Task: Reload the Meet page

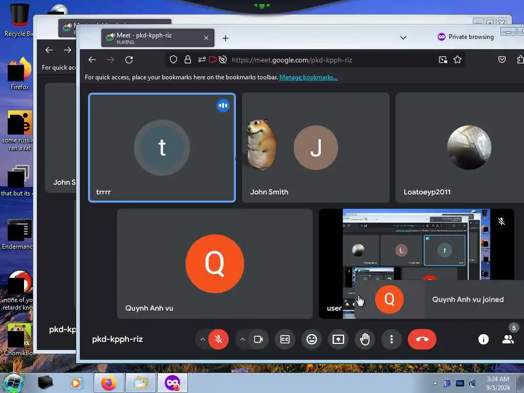Action: click(x=129, y=60)
